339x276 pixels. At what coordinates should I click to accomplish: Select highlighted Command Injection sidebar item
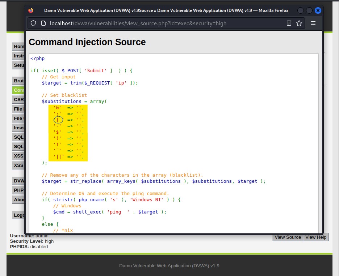(18, 90)
